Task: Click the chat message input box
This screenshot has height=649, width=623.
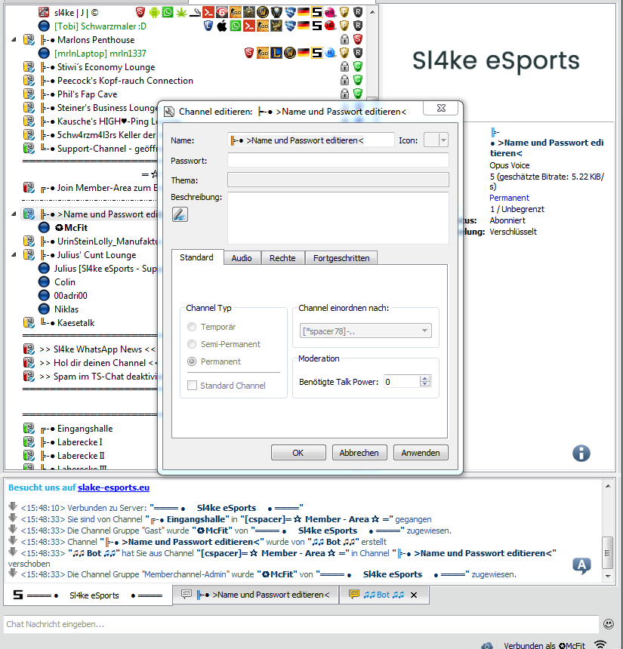Action: [x=301, y=624]
